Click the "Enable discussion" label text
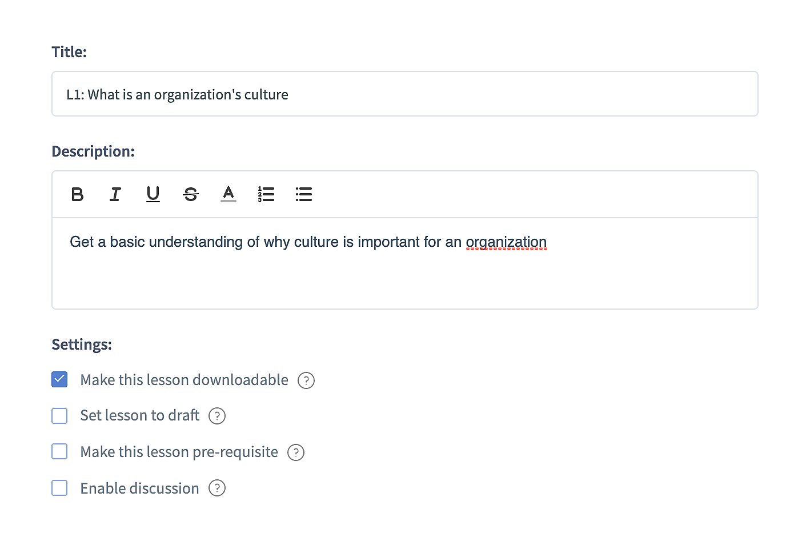Screen dimensions: 802x545 coord(140,488)
